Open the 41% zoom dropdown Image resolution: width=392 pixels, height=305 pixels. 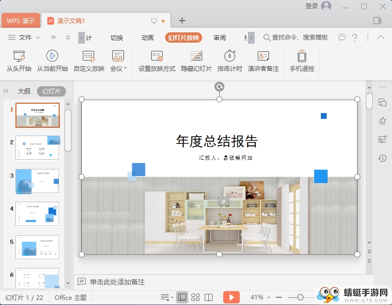click(x=269, y=297)
